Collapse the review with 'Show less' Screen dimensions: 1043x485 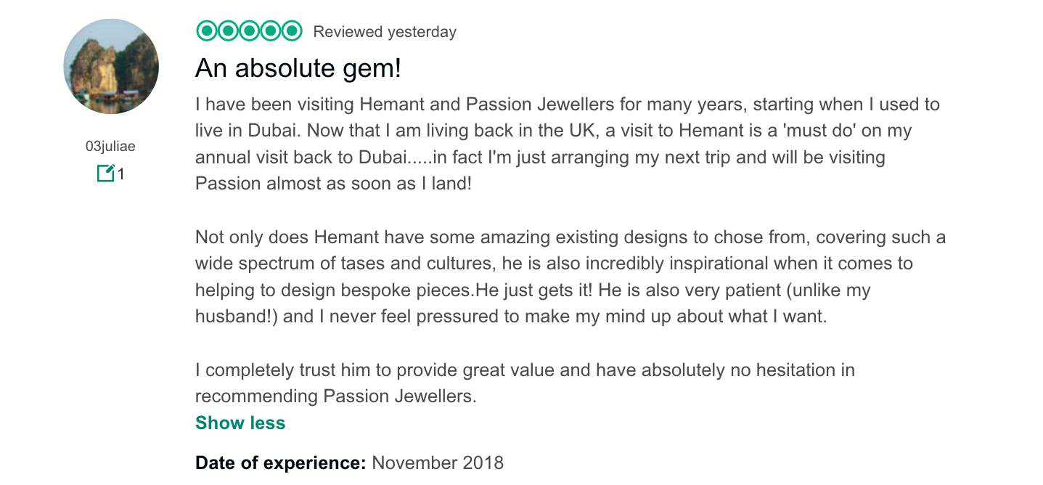[240, 423]
